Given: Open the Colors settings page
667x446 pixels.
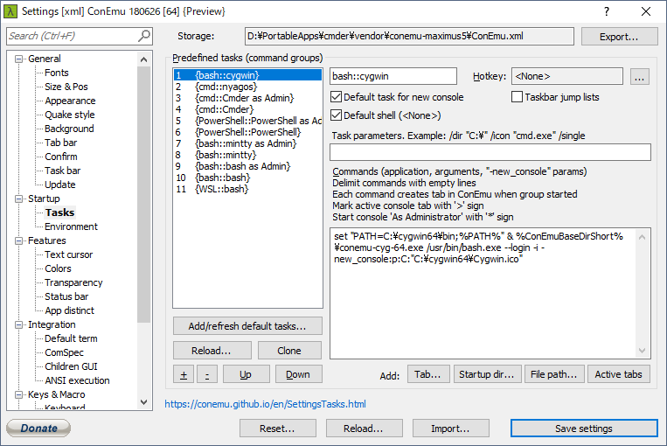Looking at the screenshot, I should (x=58, y=268).
